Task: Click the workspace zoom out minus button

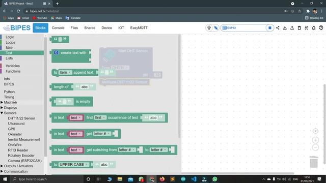Action: tap(315, 147)
